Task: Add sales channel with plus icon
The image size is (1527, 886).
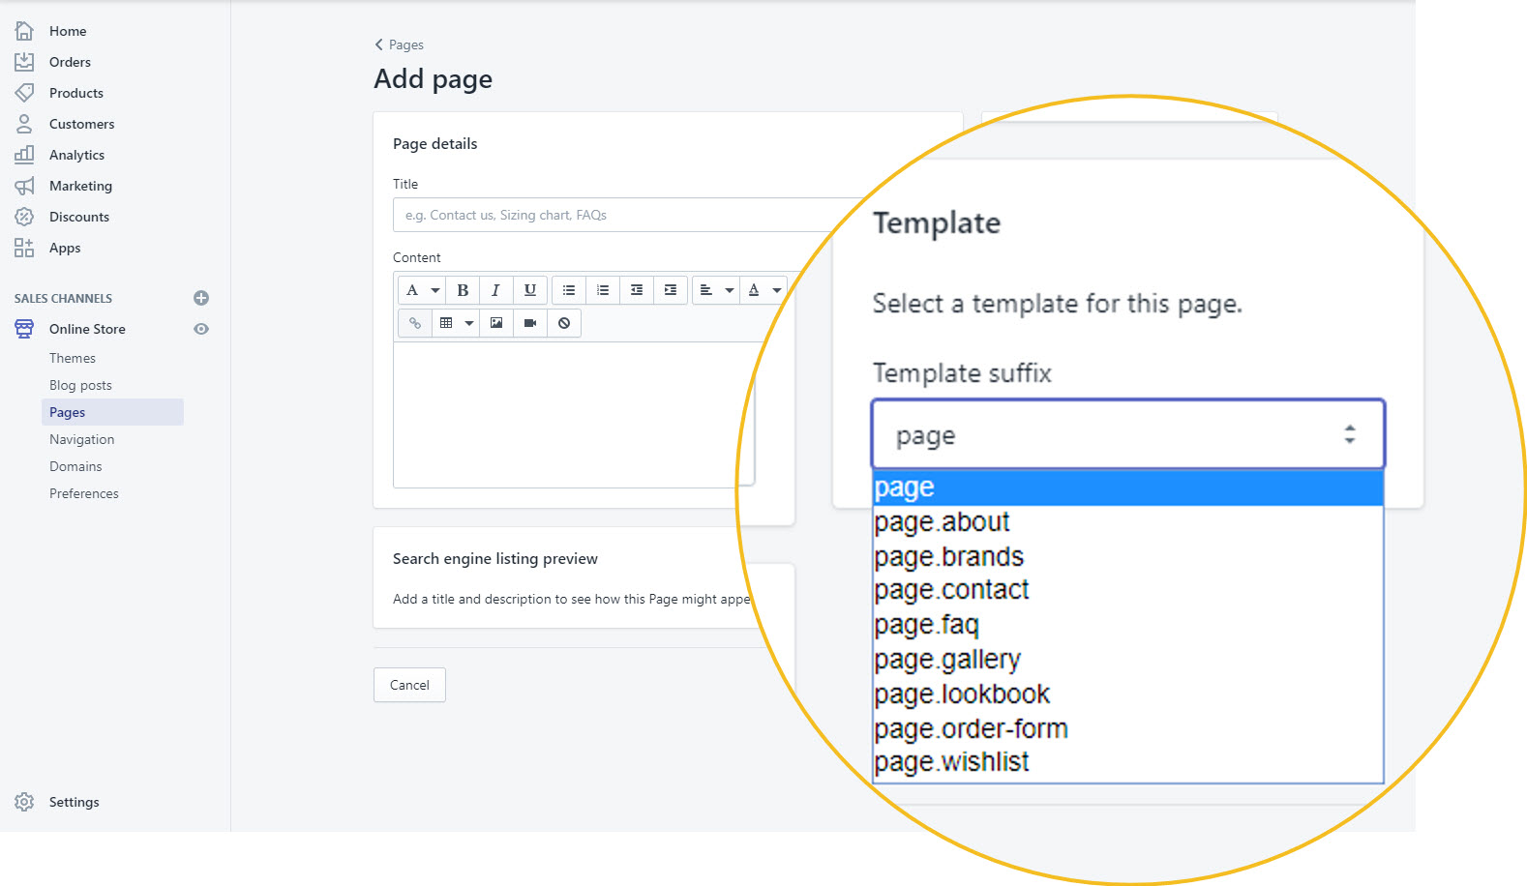Action: pos(201,298)
